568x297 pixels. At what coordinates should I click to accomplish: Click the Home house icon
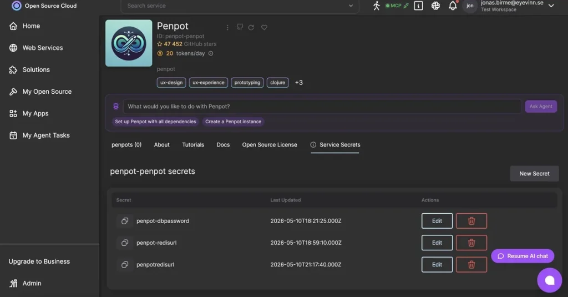click(13, 26)
